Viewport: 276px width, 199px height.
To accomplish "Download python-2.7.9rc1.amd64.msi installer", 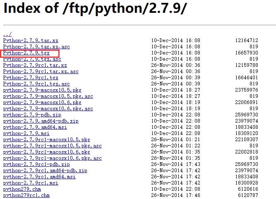I will 39,177.
